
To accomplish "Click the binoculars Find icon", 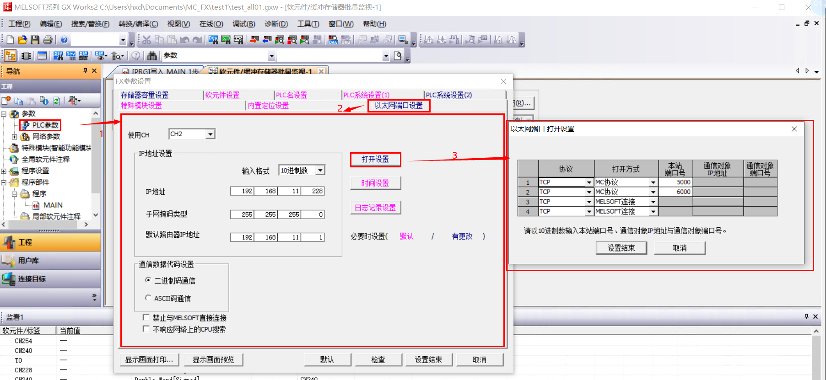I will pyautogui.click(x=152, y=56).
